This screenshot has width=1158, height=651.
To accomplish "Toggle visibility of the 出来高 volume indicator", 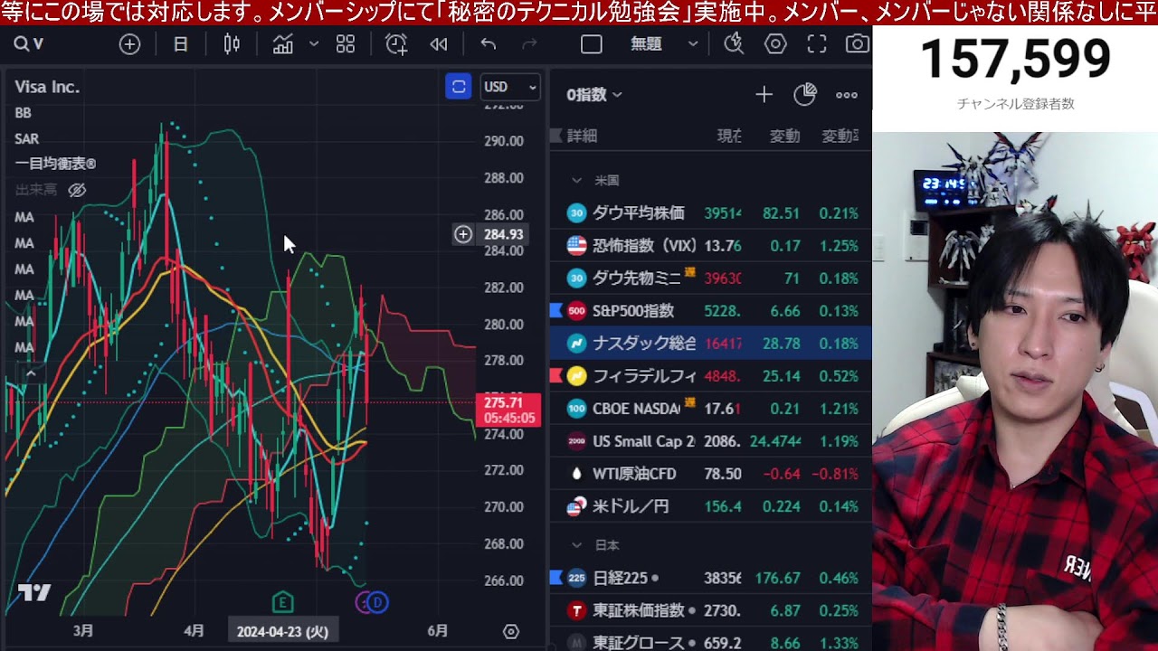I will (x=77, y=190).
